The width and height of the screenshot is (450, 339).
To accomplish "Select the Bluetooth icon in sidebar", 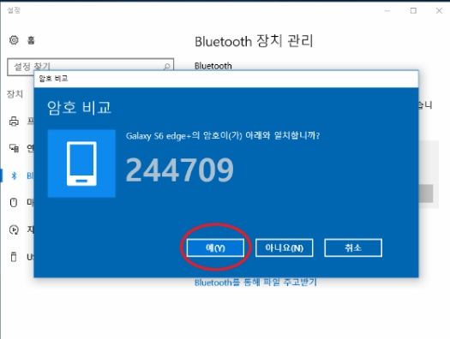I will pos(14,175).
